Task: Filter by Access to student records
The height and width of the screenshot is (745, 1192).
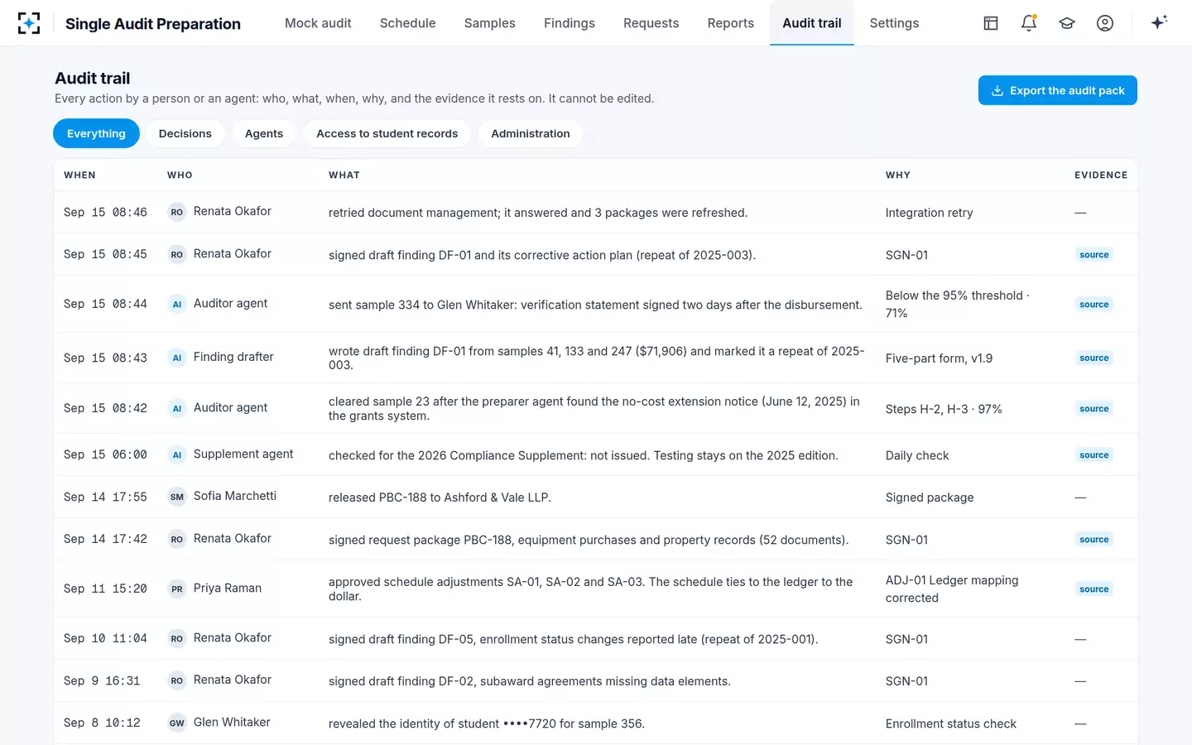Action: pyautogui.click(x=387, y=133)
